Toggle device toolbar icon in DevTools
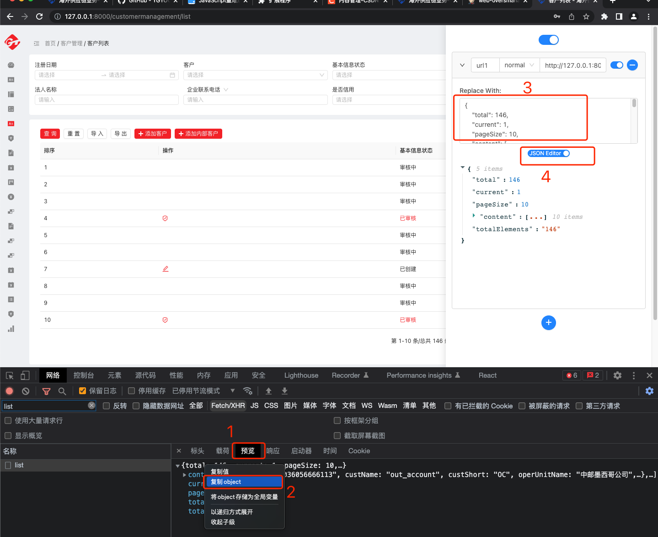Screen dimensions: 658x537 click(x=25, y=375)
